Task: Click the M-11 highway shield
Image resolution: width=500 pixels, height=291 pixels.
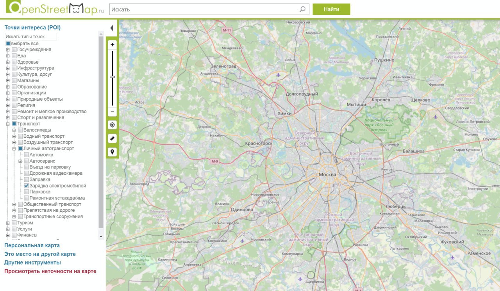Action: [x=227, y=30]
